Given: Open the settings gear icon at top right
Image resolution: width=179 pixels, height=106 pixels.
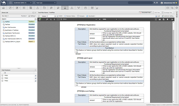Looking at the screenshot, I should click(x=177, y=8).
